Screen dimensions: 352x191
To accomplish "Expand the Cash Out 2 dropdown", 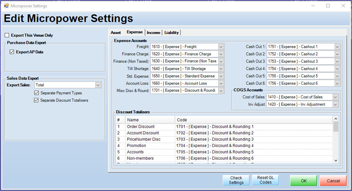I will (337, 54).
